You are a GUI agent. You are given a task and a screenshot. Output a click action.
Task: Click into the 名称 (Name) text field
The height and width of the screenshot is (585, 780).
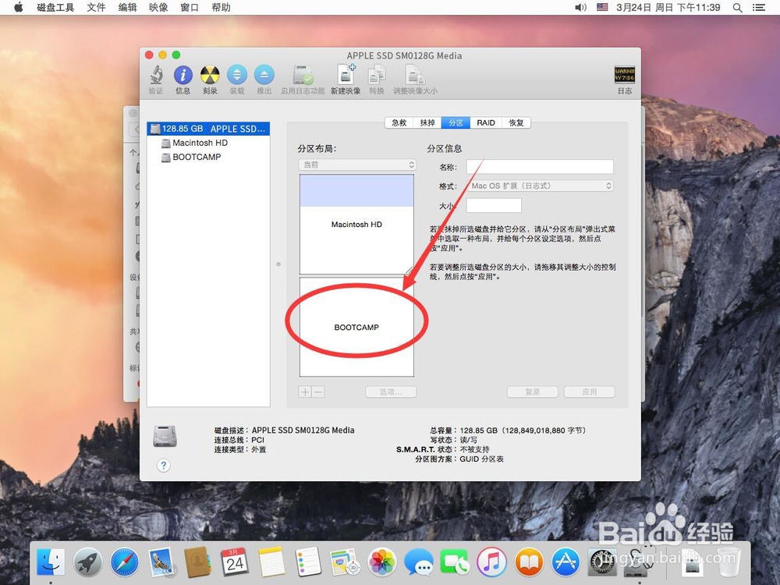[540, 167]
